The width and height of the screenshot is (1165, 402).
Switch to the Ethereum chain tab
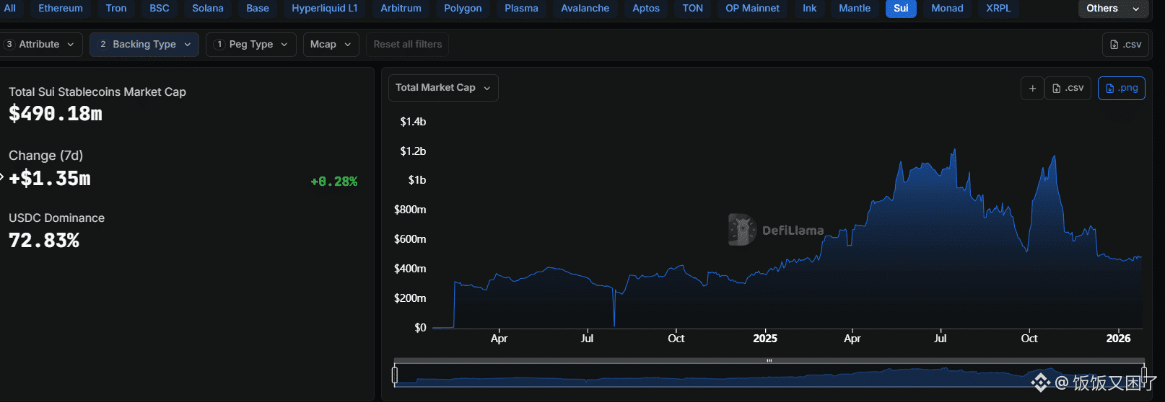[61, 9]
